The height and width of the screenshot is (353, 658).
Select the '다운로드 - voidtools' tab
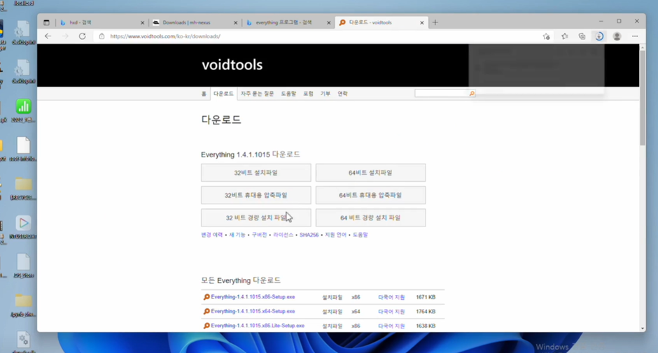point(381,22)
